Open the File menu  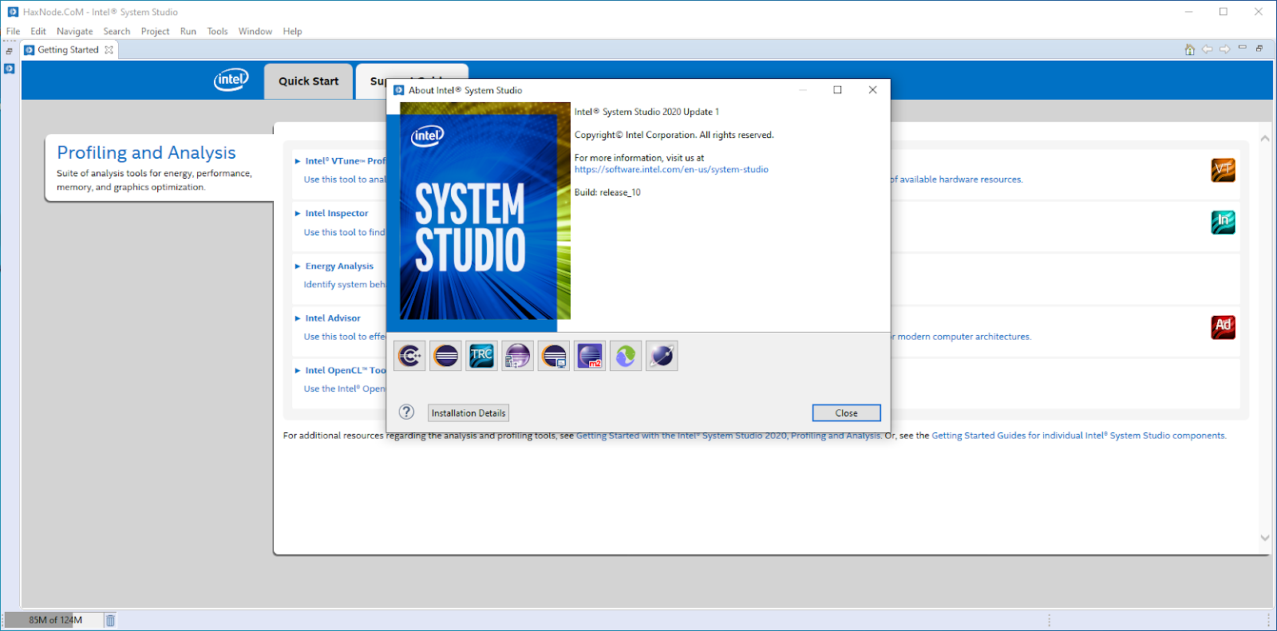(14, 31)
